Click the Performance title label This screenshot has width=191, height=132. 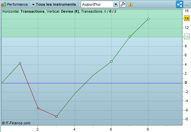pos(17,4)
